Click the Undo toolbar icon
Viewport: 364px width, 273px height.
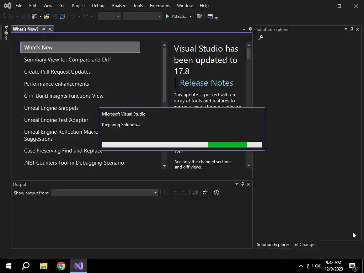click(73, 16)
